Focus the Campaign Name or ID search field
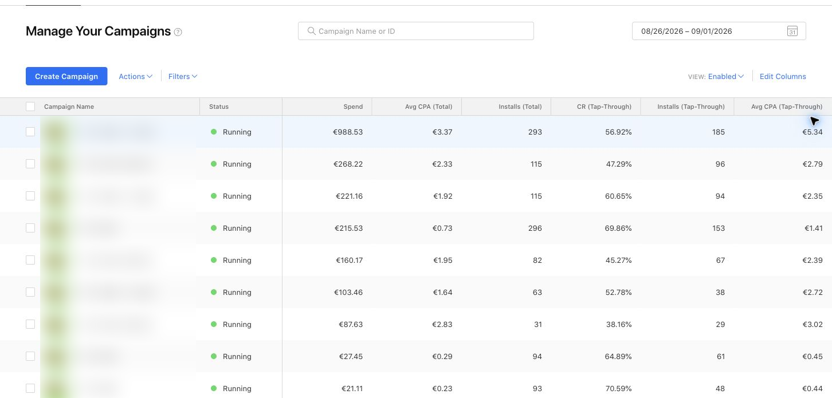The height and width of the screenshot is (398, 832). 416,31
